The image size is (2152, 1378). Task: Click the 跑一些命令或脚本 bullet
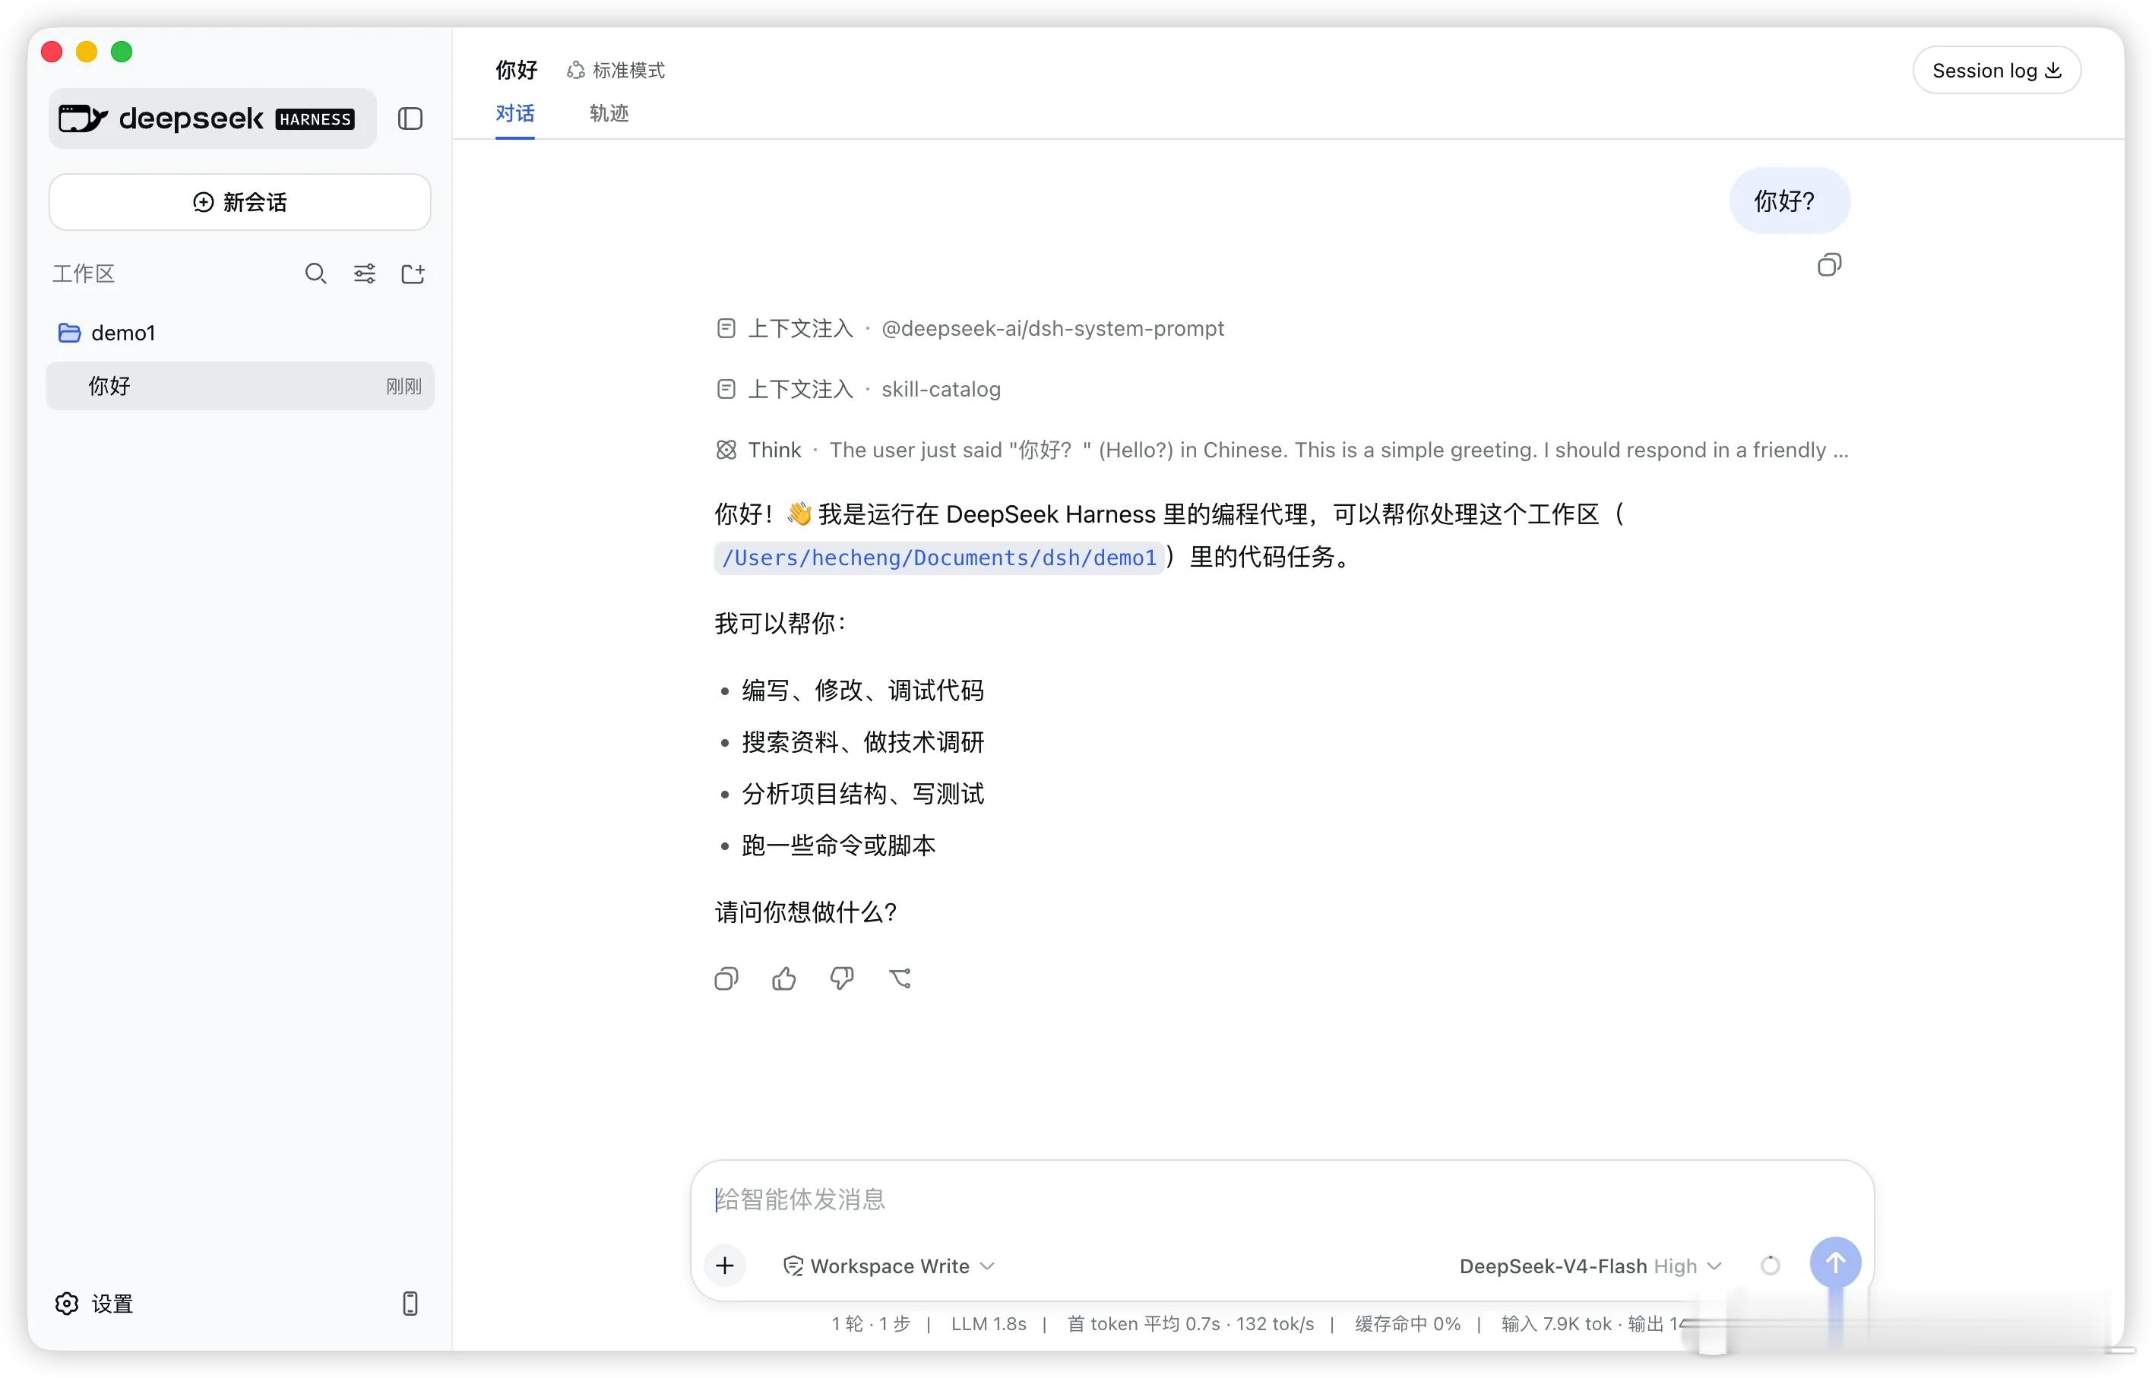pos(838,846)
